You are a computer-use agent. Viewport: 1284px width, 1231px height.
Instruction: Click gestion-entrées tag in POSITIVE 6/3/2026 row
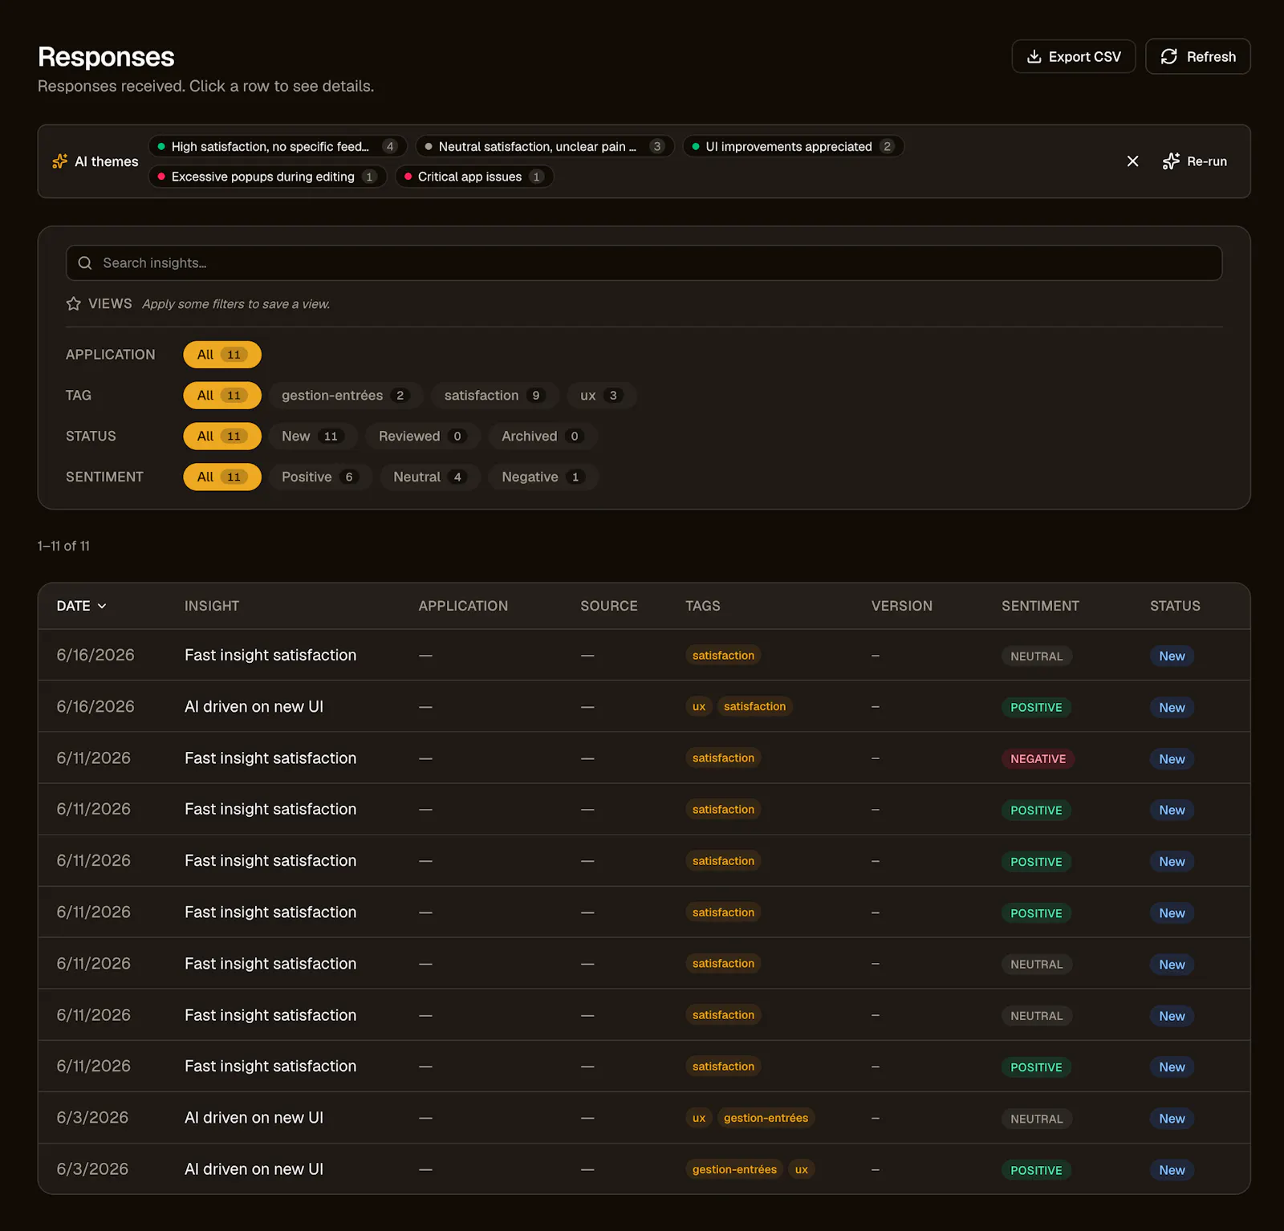[734, 1169]
